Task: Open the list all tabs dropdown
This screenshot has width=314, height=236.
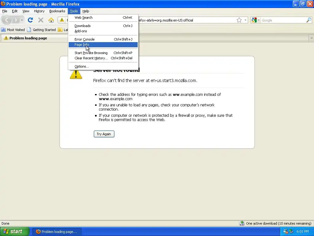Action: (311, 38)
